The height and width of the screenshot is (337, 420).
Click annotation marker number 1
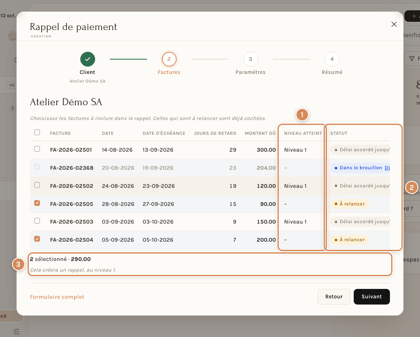(x=302, y=115)
